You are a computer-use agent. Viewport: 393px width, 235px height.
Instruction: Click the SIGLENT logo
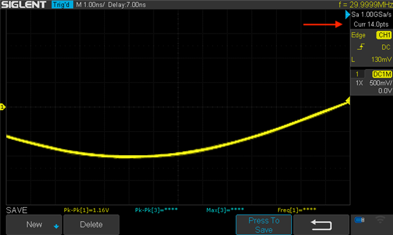coord(24,4)
